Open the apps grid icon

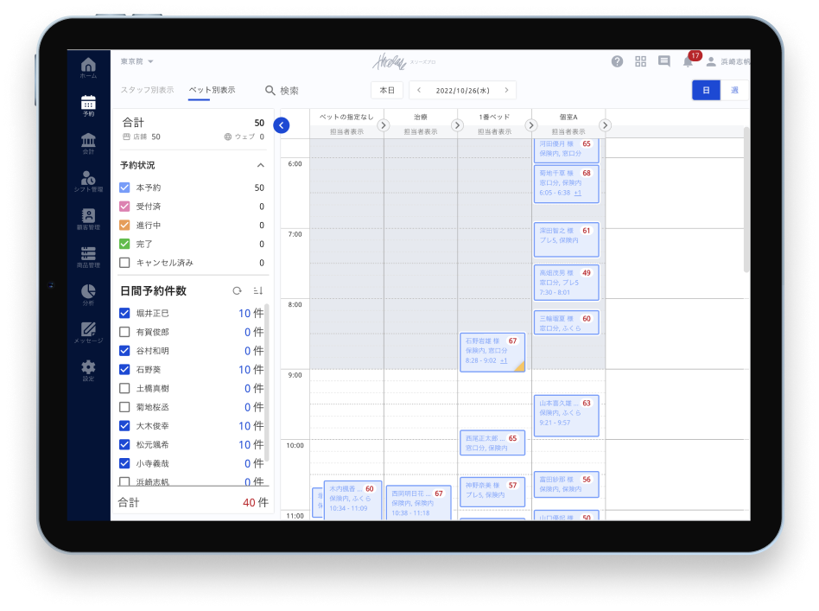640,61
